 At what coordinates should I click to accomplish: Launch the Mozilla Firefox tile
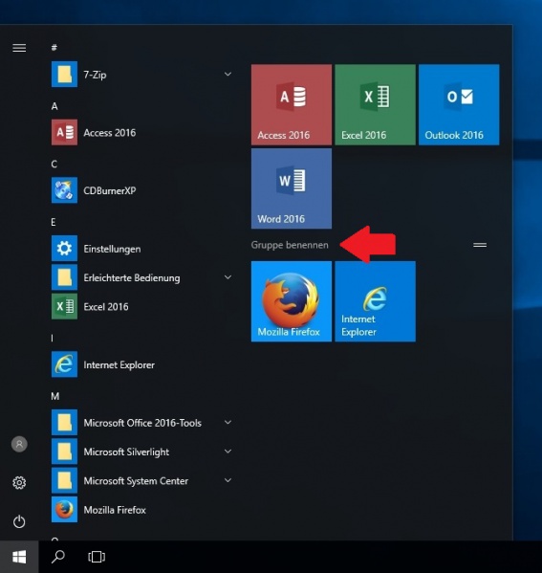click(292, 301)
